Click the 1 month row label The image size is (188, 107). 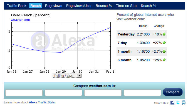tap(125, 52)
